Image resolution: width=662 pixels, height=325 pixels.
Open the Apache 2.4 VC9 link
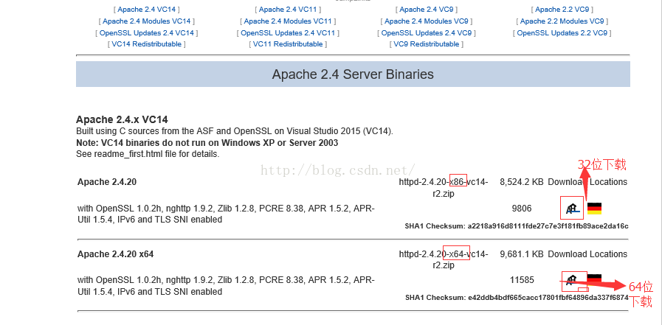pos(427,10)
